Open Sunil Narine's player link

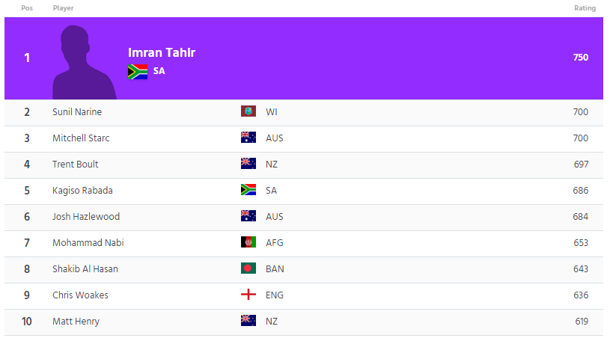pos(77,112)
